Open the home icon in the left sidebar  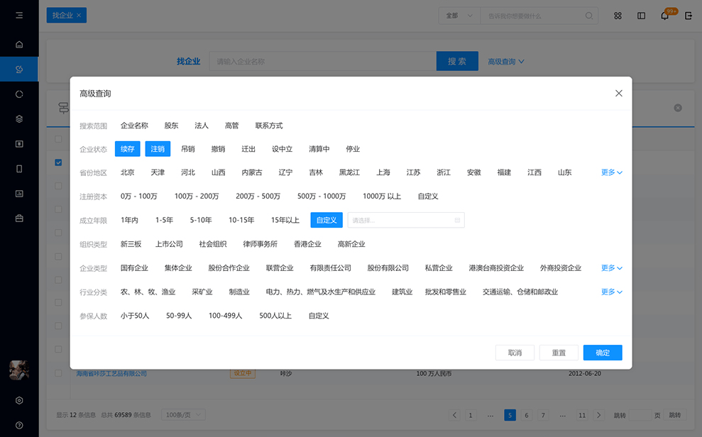19,45
